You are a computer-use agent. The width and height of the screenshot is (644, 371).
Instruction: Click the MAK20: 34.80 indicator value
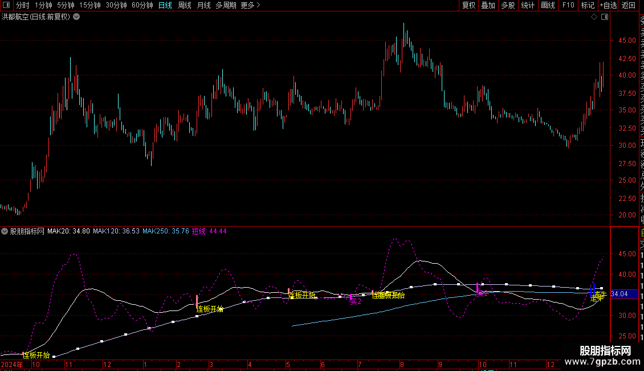tap(68, 231)
